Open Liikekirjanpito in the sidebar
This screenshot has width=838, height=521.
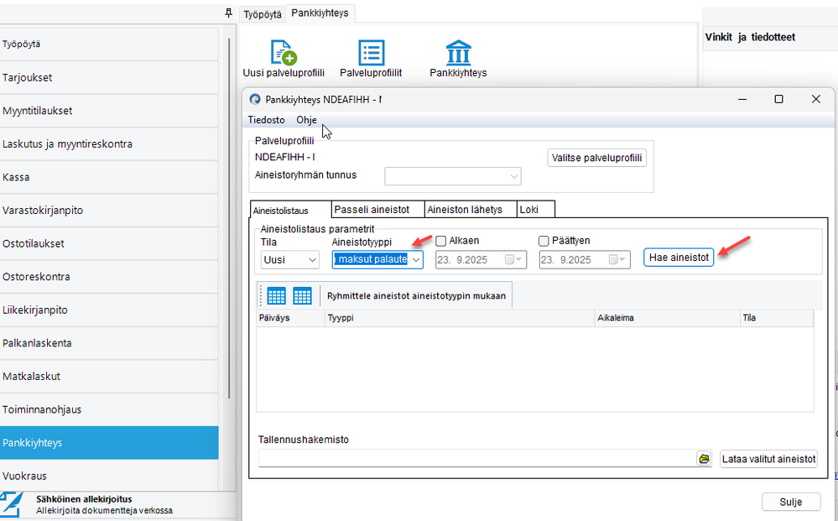[x=109, y=310]
